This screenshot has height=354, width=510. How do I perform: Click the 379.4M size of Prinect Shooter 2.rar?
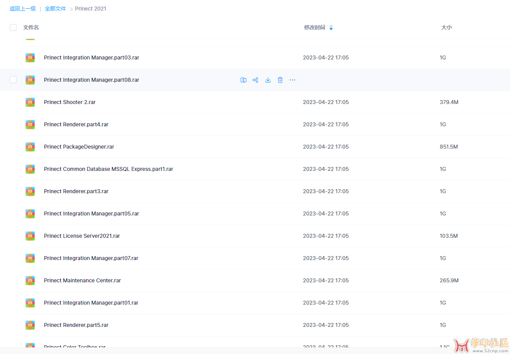click(x=449, y=102)
